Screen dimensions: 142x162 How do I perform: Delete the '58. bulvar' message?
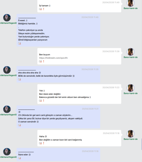pyautogui.click(x=20, y=125)
